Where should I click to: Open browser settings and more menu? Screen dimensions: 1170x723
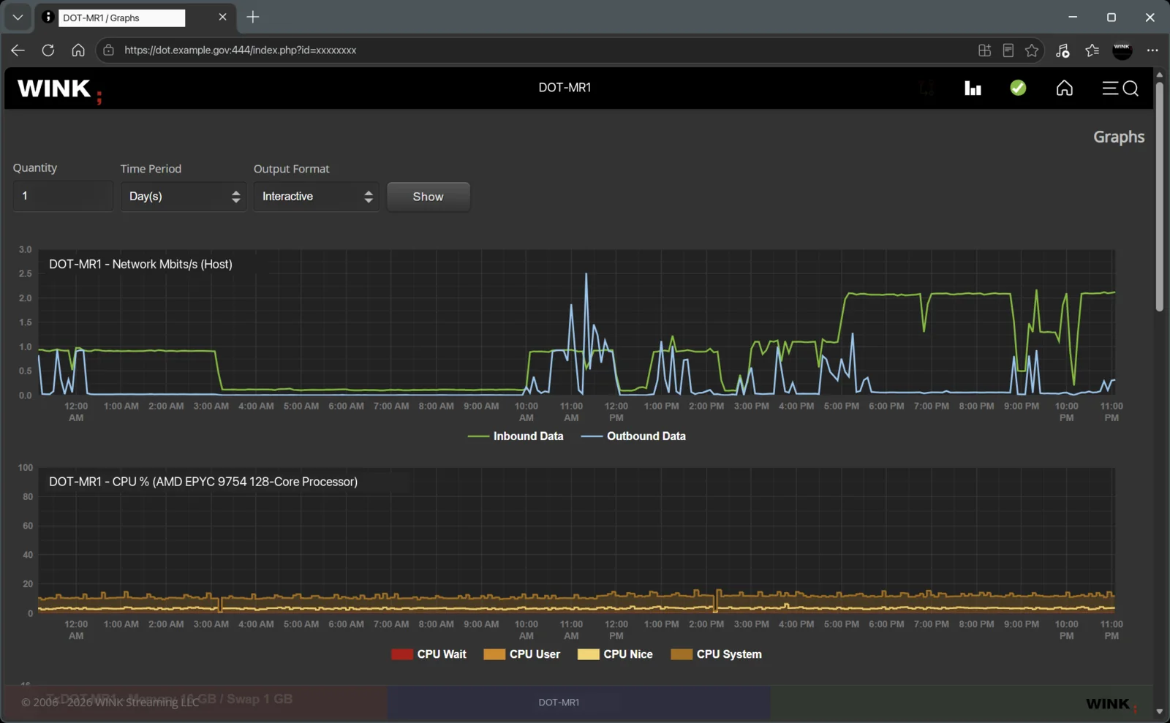(x=1152, y=50)
